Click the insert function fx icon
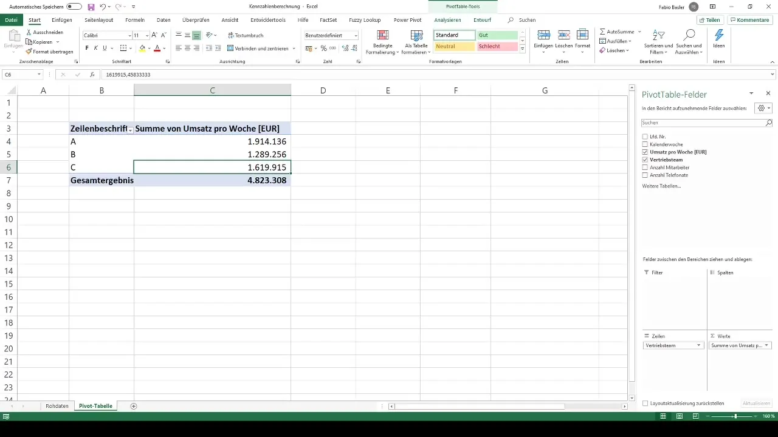The width and height of the screenshot is (778, 437). click(92, 74)
